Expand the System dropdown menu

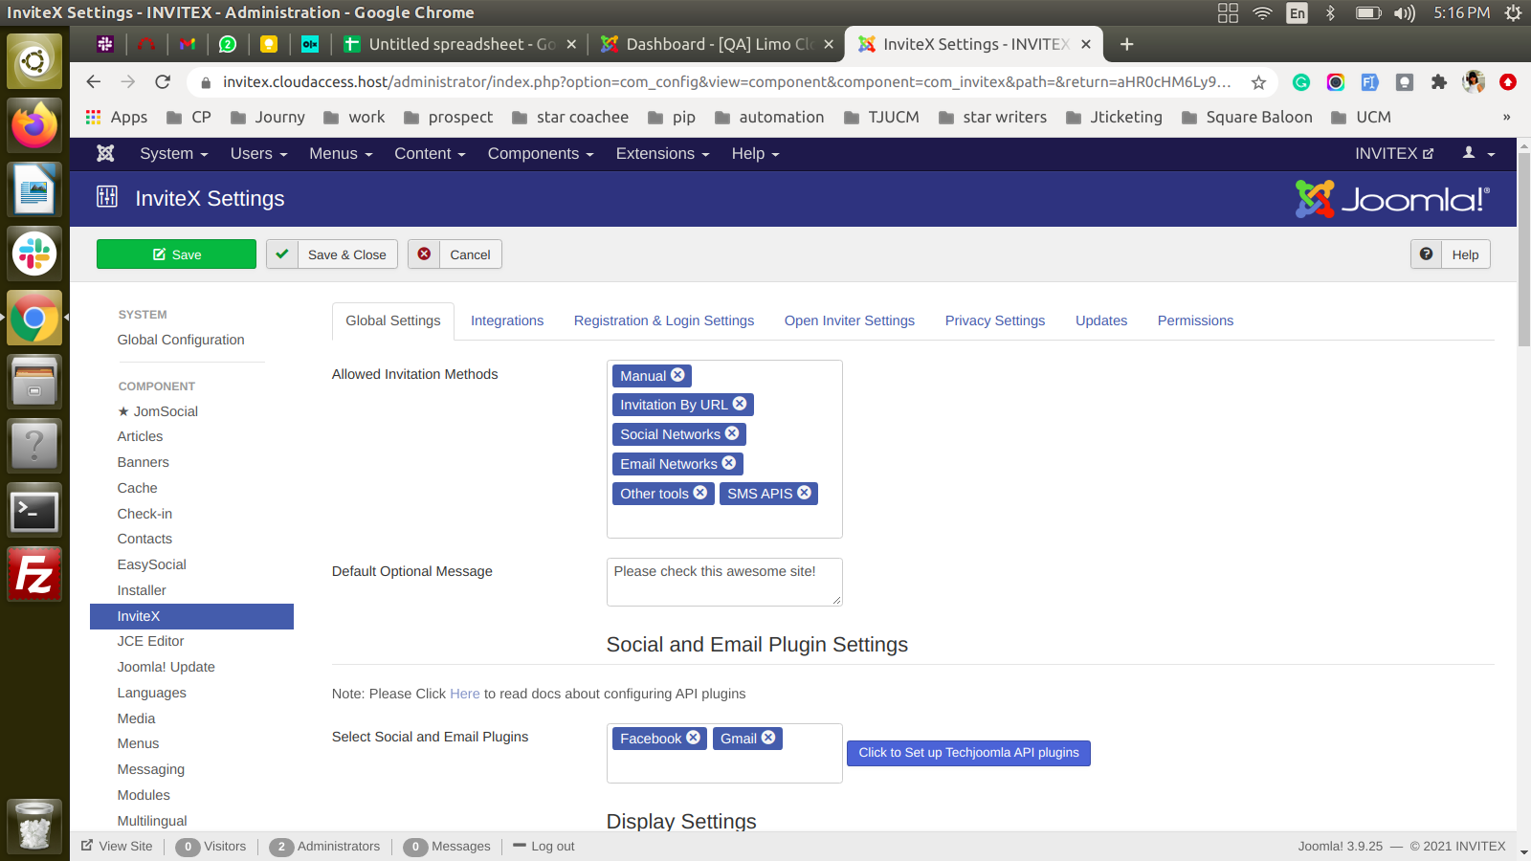click(173, 153)
